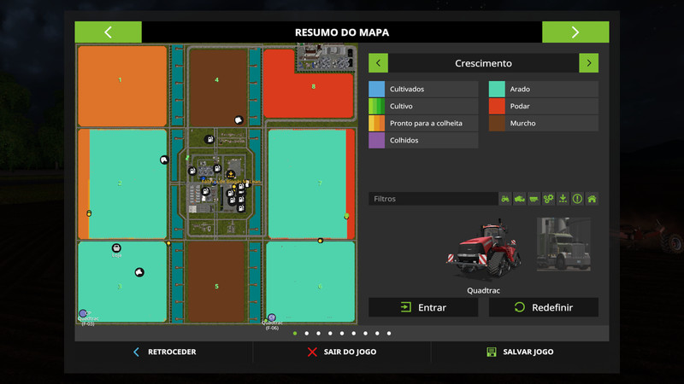Toggle the tractor vehicles filter icon
Viewport: 684px width, 384px height.
(x=505, y=199)
